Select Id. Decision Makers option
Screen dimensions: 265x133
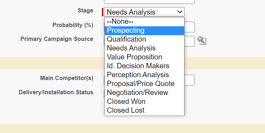click(x=144, y=66)
